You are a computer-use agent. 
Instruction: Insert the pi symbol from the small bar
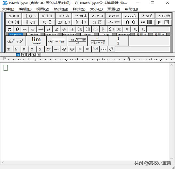coord(9,29)
